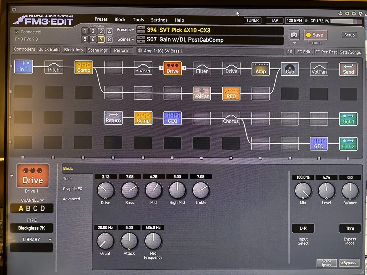This screenshot has width=367, height=275.
Task: Toggle the Scene Ignore button
Action: (326, 263)
